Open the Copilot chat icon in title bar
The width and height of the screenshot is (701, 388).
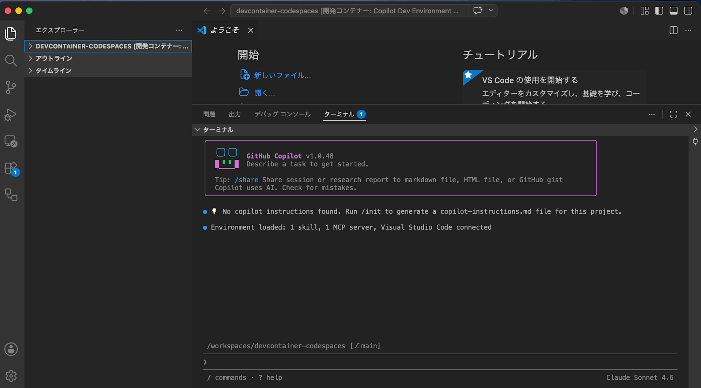point(478,11)
